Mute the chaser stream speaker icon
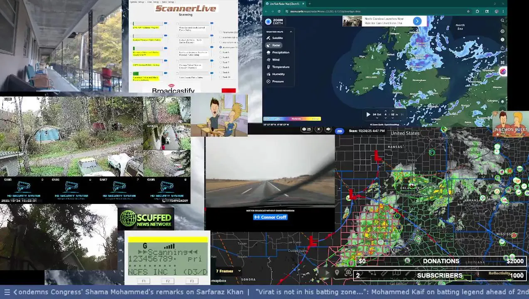 (328, 129)
